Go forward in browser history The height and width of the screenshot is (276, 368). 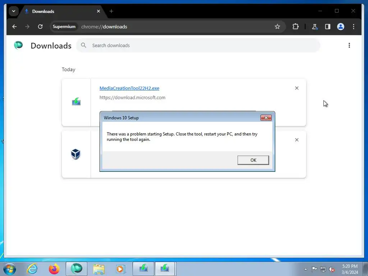[27, 27]
